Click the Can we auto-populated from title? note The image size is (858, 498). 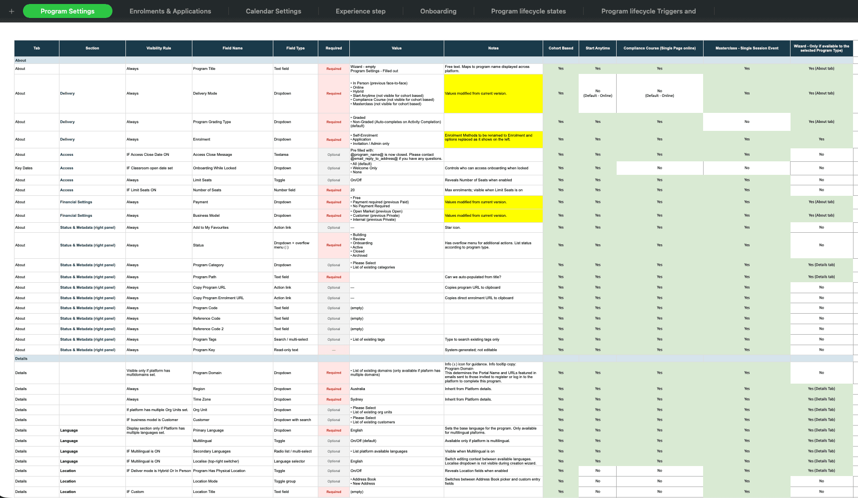click(x=493, y=277)
